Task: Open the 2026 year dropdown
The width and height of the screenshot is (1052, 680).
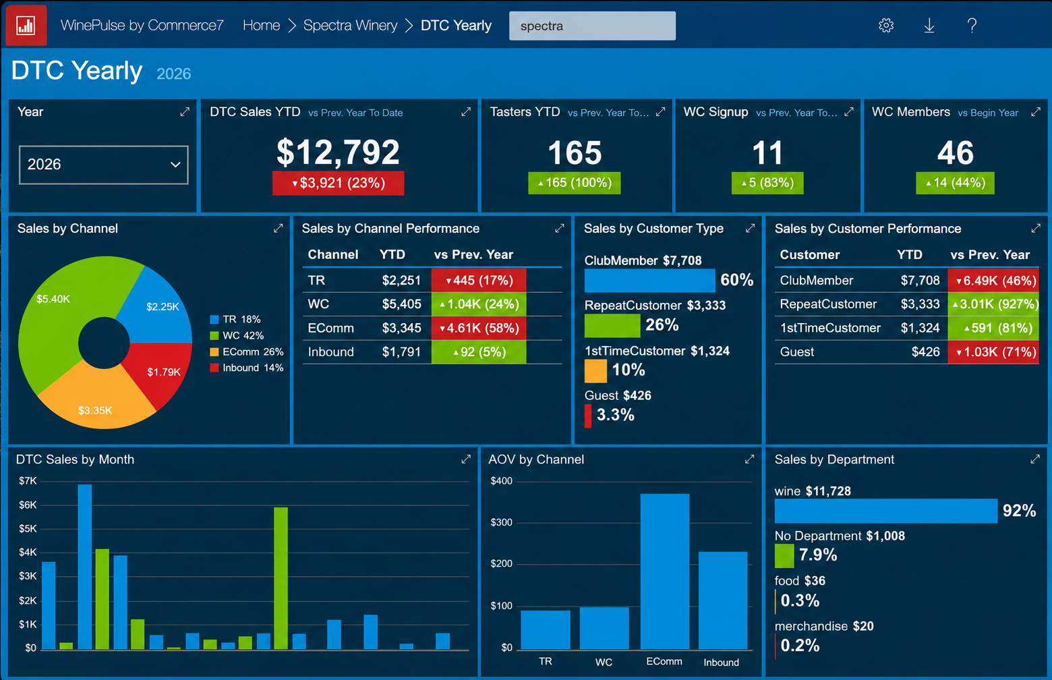Action: 104,165
